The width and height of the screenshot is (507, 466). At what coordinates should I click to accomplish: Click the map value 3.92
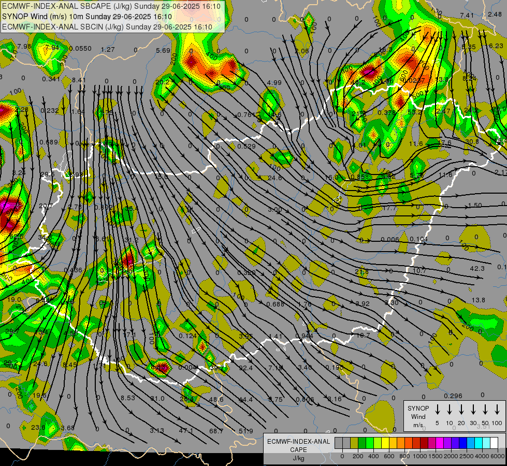(363, 303)
